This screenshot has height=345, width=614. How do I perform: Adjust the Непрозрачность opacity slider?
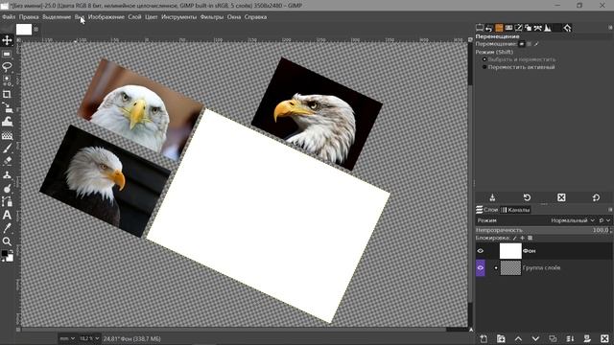coord(544,230)
